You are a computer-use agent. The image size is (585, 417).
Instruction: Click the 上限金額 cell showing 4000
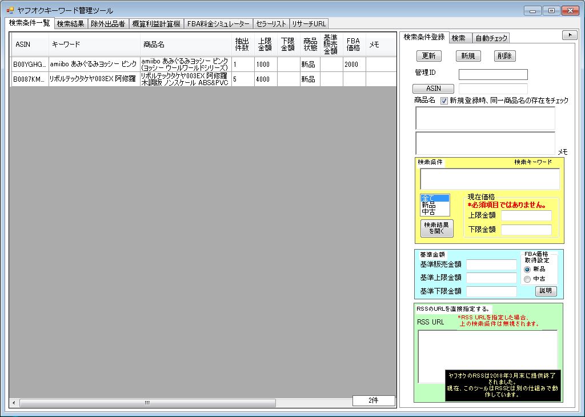tap(266, 79)
